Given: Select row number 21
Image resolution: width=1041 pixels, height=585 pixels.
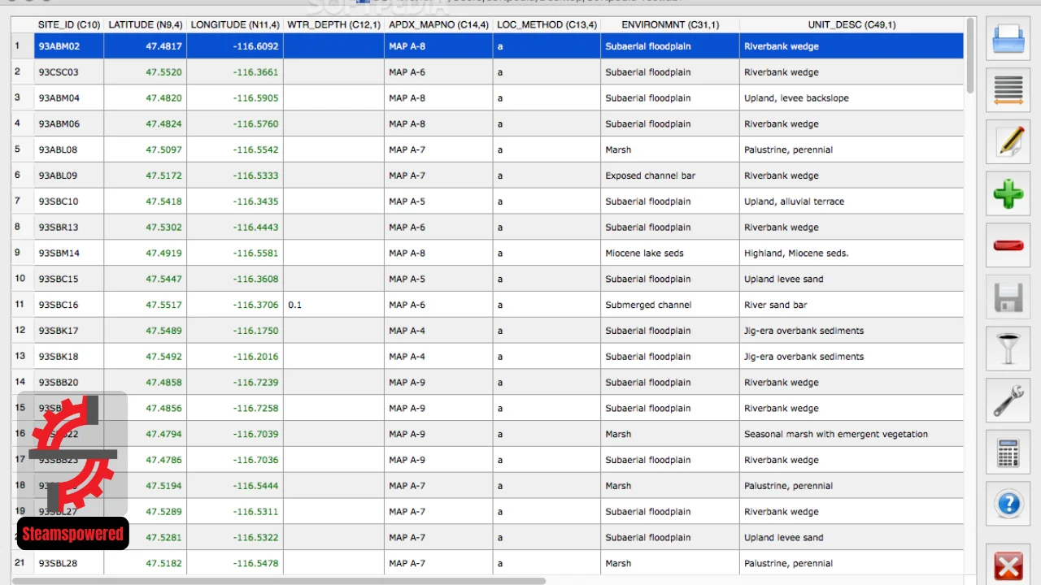Looking at the screenshot, I should tap(22, 563).
